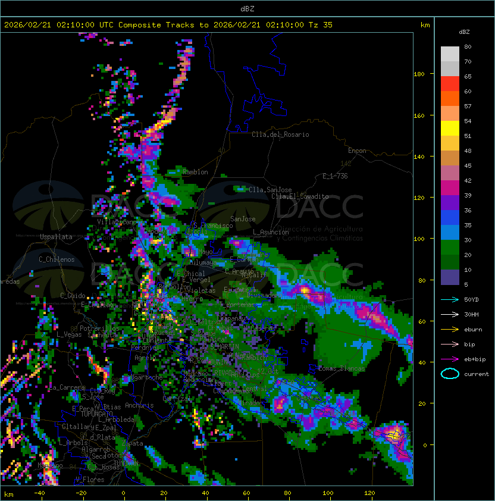Click the 'Ugarteche' map label

[x=147, y=377]
